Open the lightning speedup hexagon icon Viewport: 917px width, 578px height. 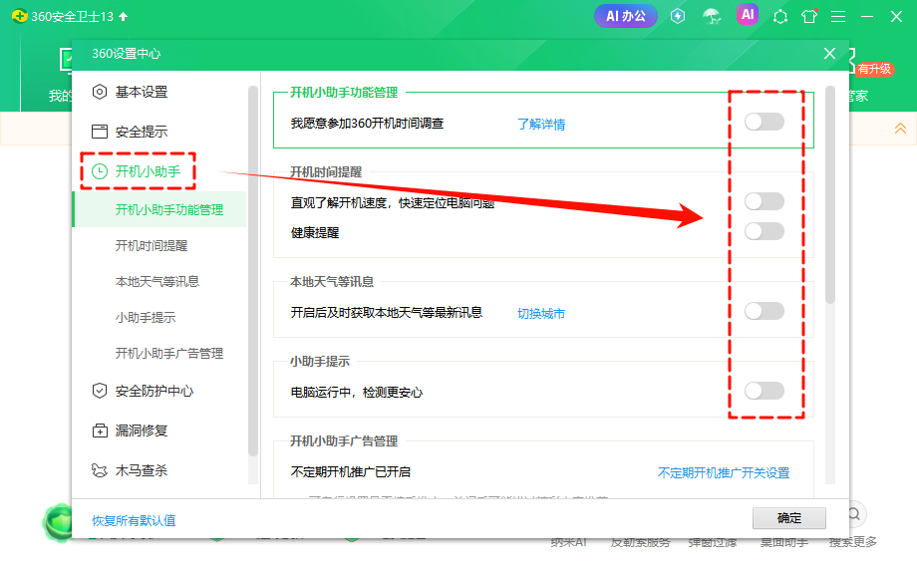(x=677, y=15)
